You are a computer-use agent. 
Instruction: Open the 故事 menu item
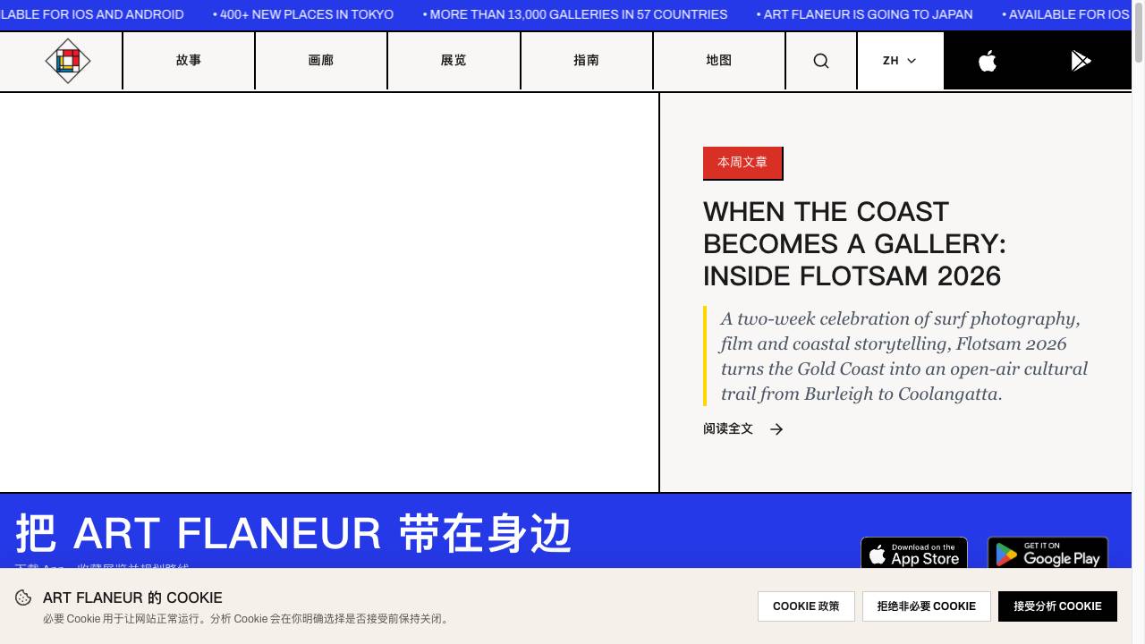coord(189,61)
